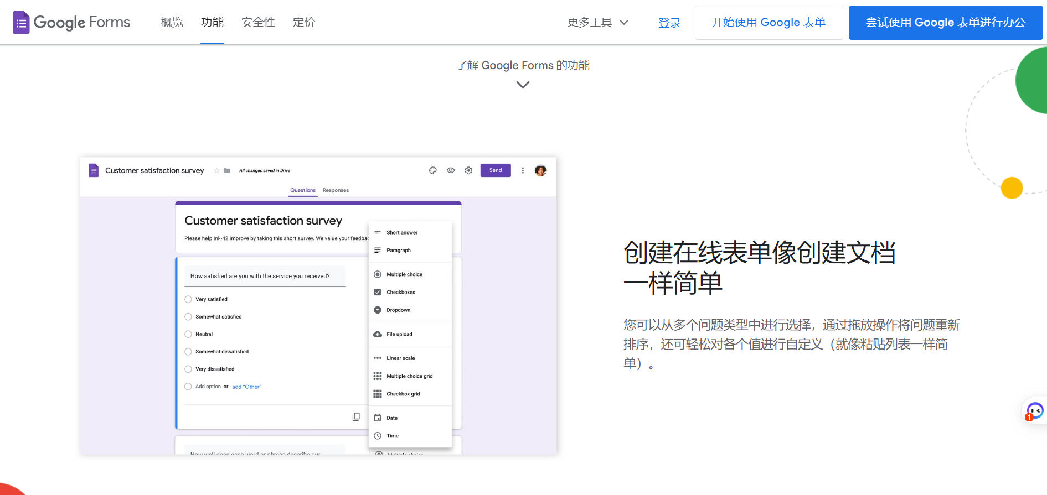Click the All changes saved in Drive status

(x=265, y=170)
